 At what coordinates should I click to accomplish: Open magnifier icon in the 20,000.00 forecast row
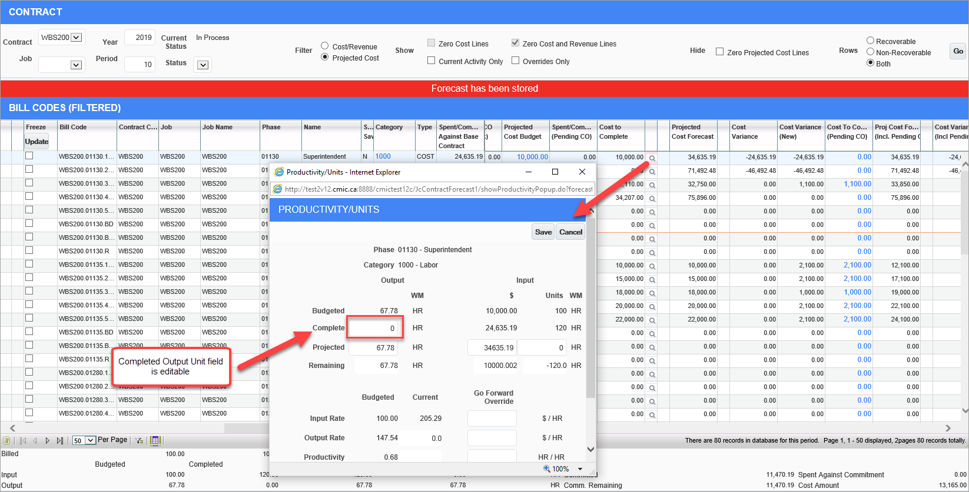(x=652, y=306)
